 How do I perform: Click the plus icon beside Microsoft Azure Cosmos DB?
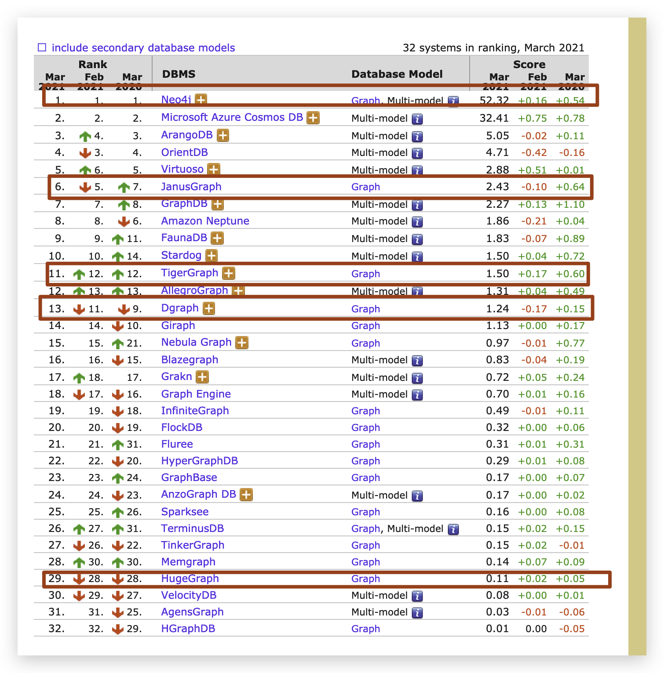(x=313, y=118)
